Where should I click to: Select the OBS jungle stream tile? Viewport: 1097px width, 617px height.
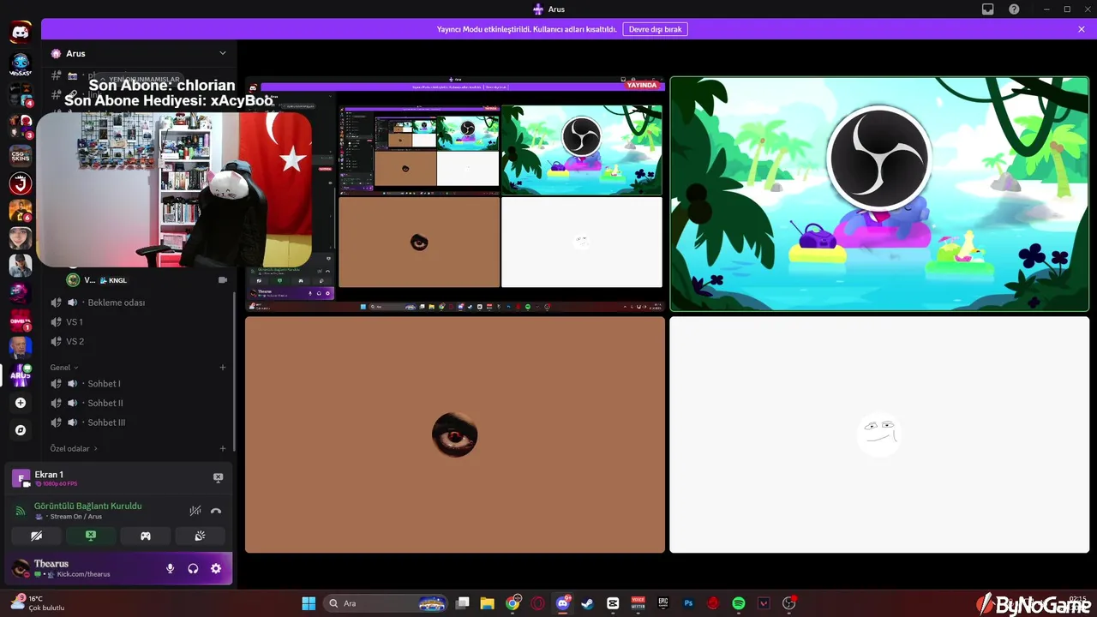pos(879,194)
